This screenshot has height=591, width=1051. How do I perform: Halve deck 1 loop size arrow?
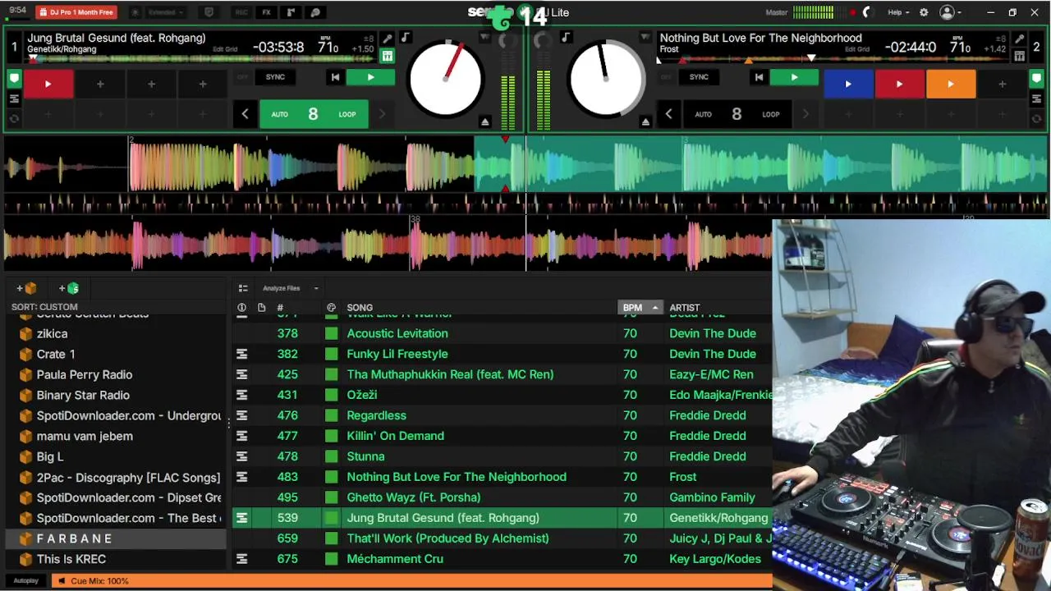point(245,114)
